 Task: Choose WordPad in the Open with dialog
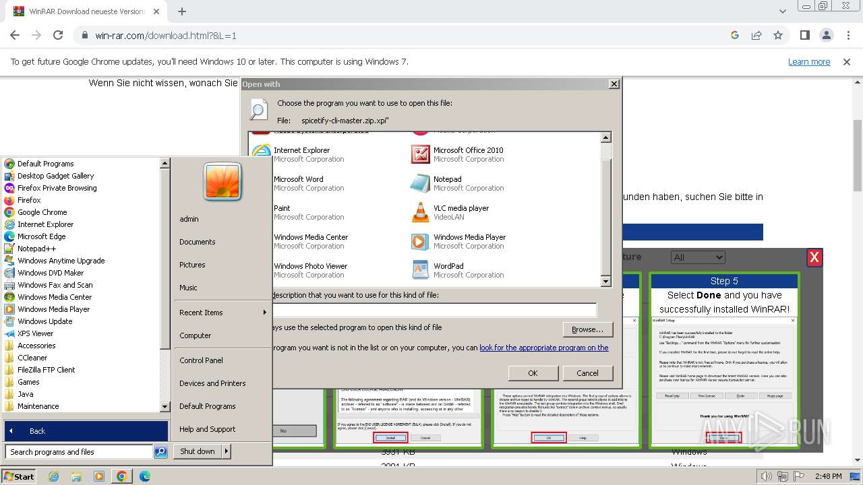coord(457,270)
